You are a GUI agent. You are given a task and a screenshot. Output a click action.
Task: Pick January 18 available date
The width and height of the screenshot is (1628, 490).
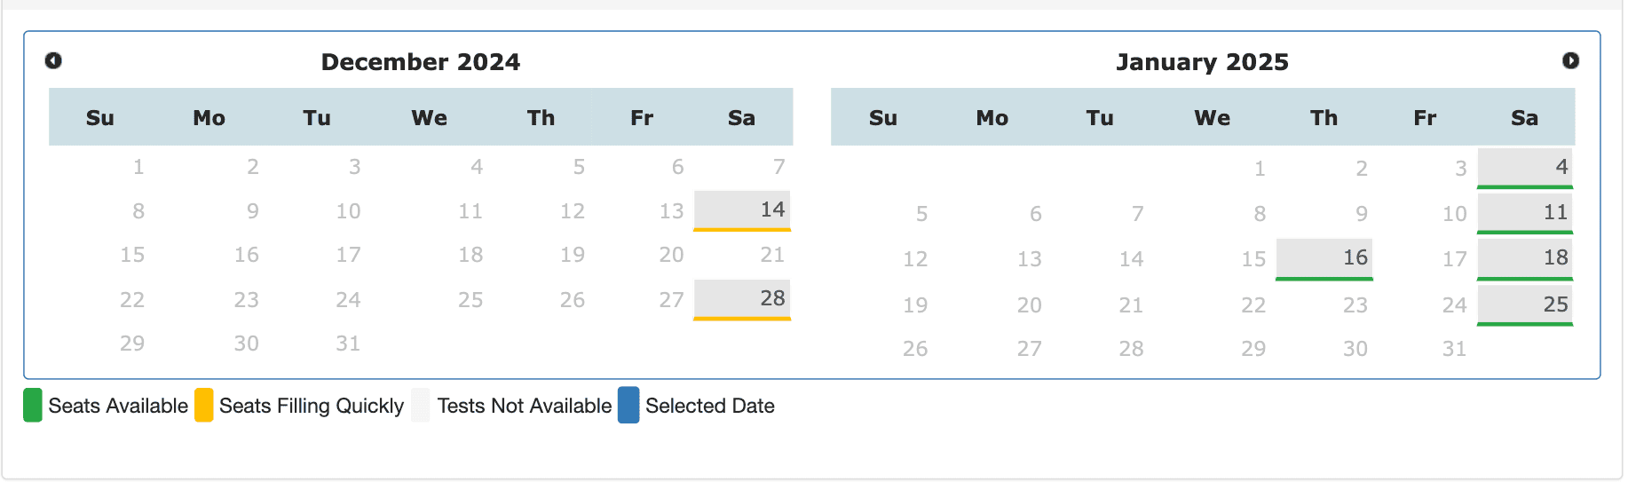(1525, 258)
